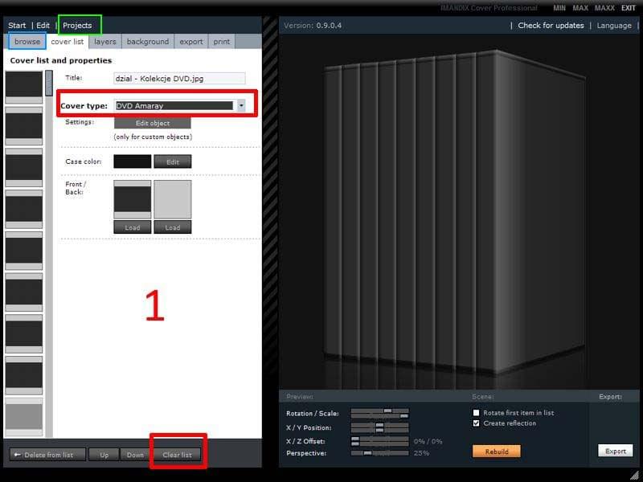Click the MAXX window size control

604,8
